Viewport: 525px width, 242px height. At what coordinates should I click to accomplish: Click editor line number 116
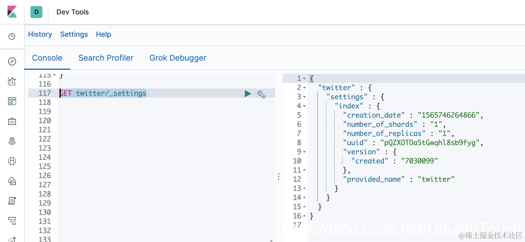tap(45, 84)
